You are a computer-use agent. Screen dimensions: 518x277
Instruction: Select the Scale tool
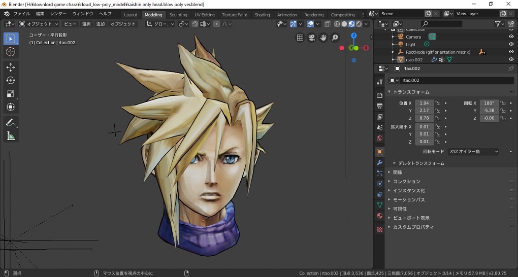pyautogui.click(x=11, y=94)
